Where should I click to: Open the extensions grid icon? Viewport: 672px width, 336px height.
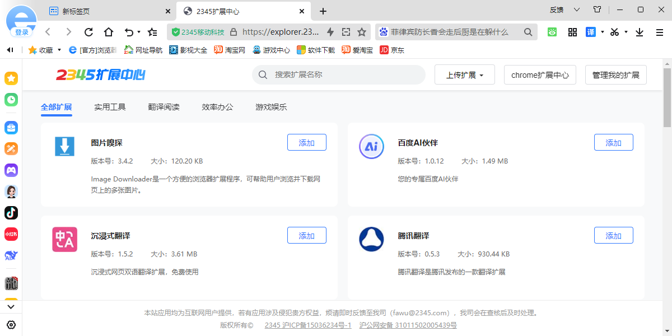[572, 32]
